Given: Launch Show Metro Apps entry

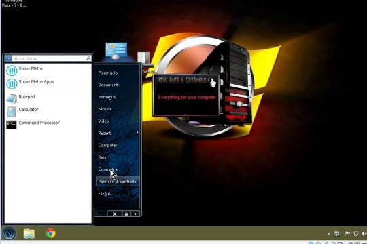Looking at the screenshot, I should 48,83.
